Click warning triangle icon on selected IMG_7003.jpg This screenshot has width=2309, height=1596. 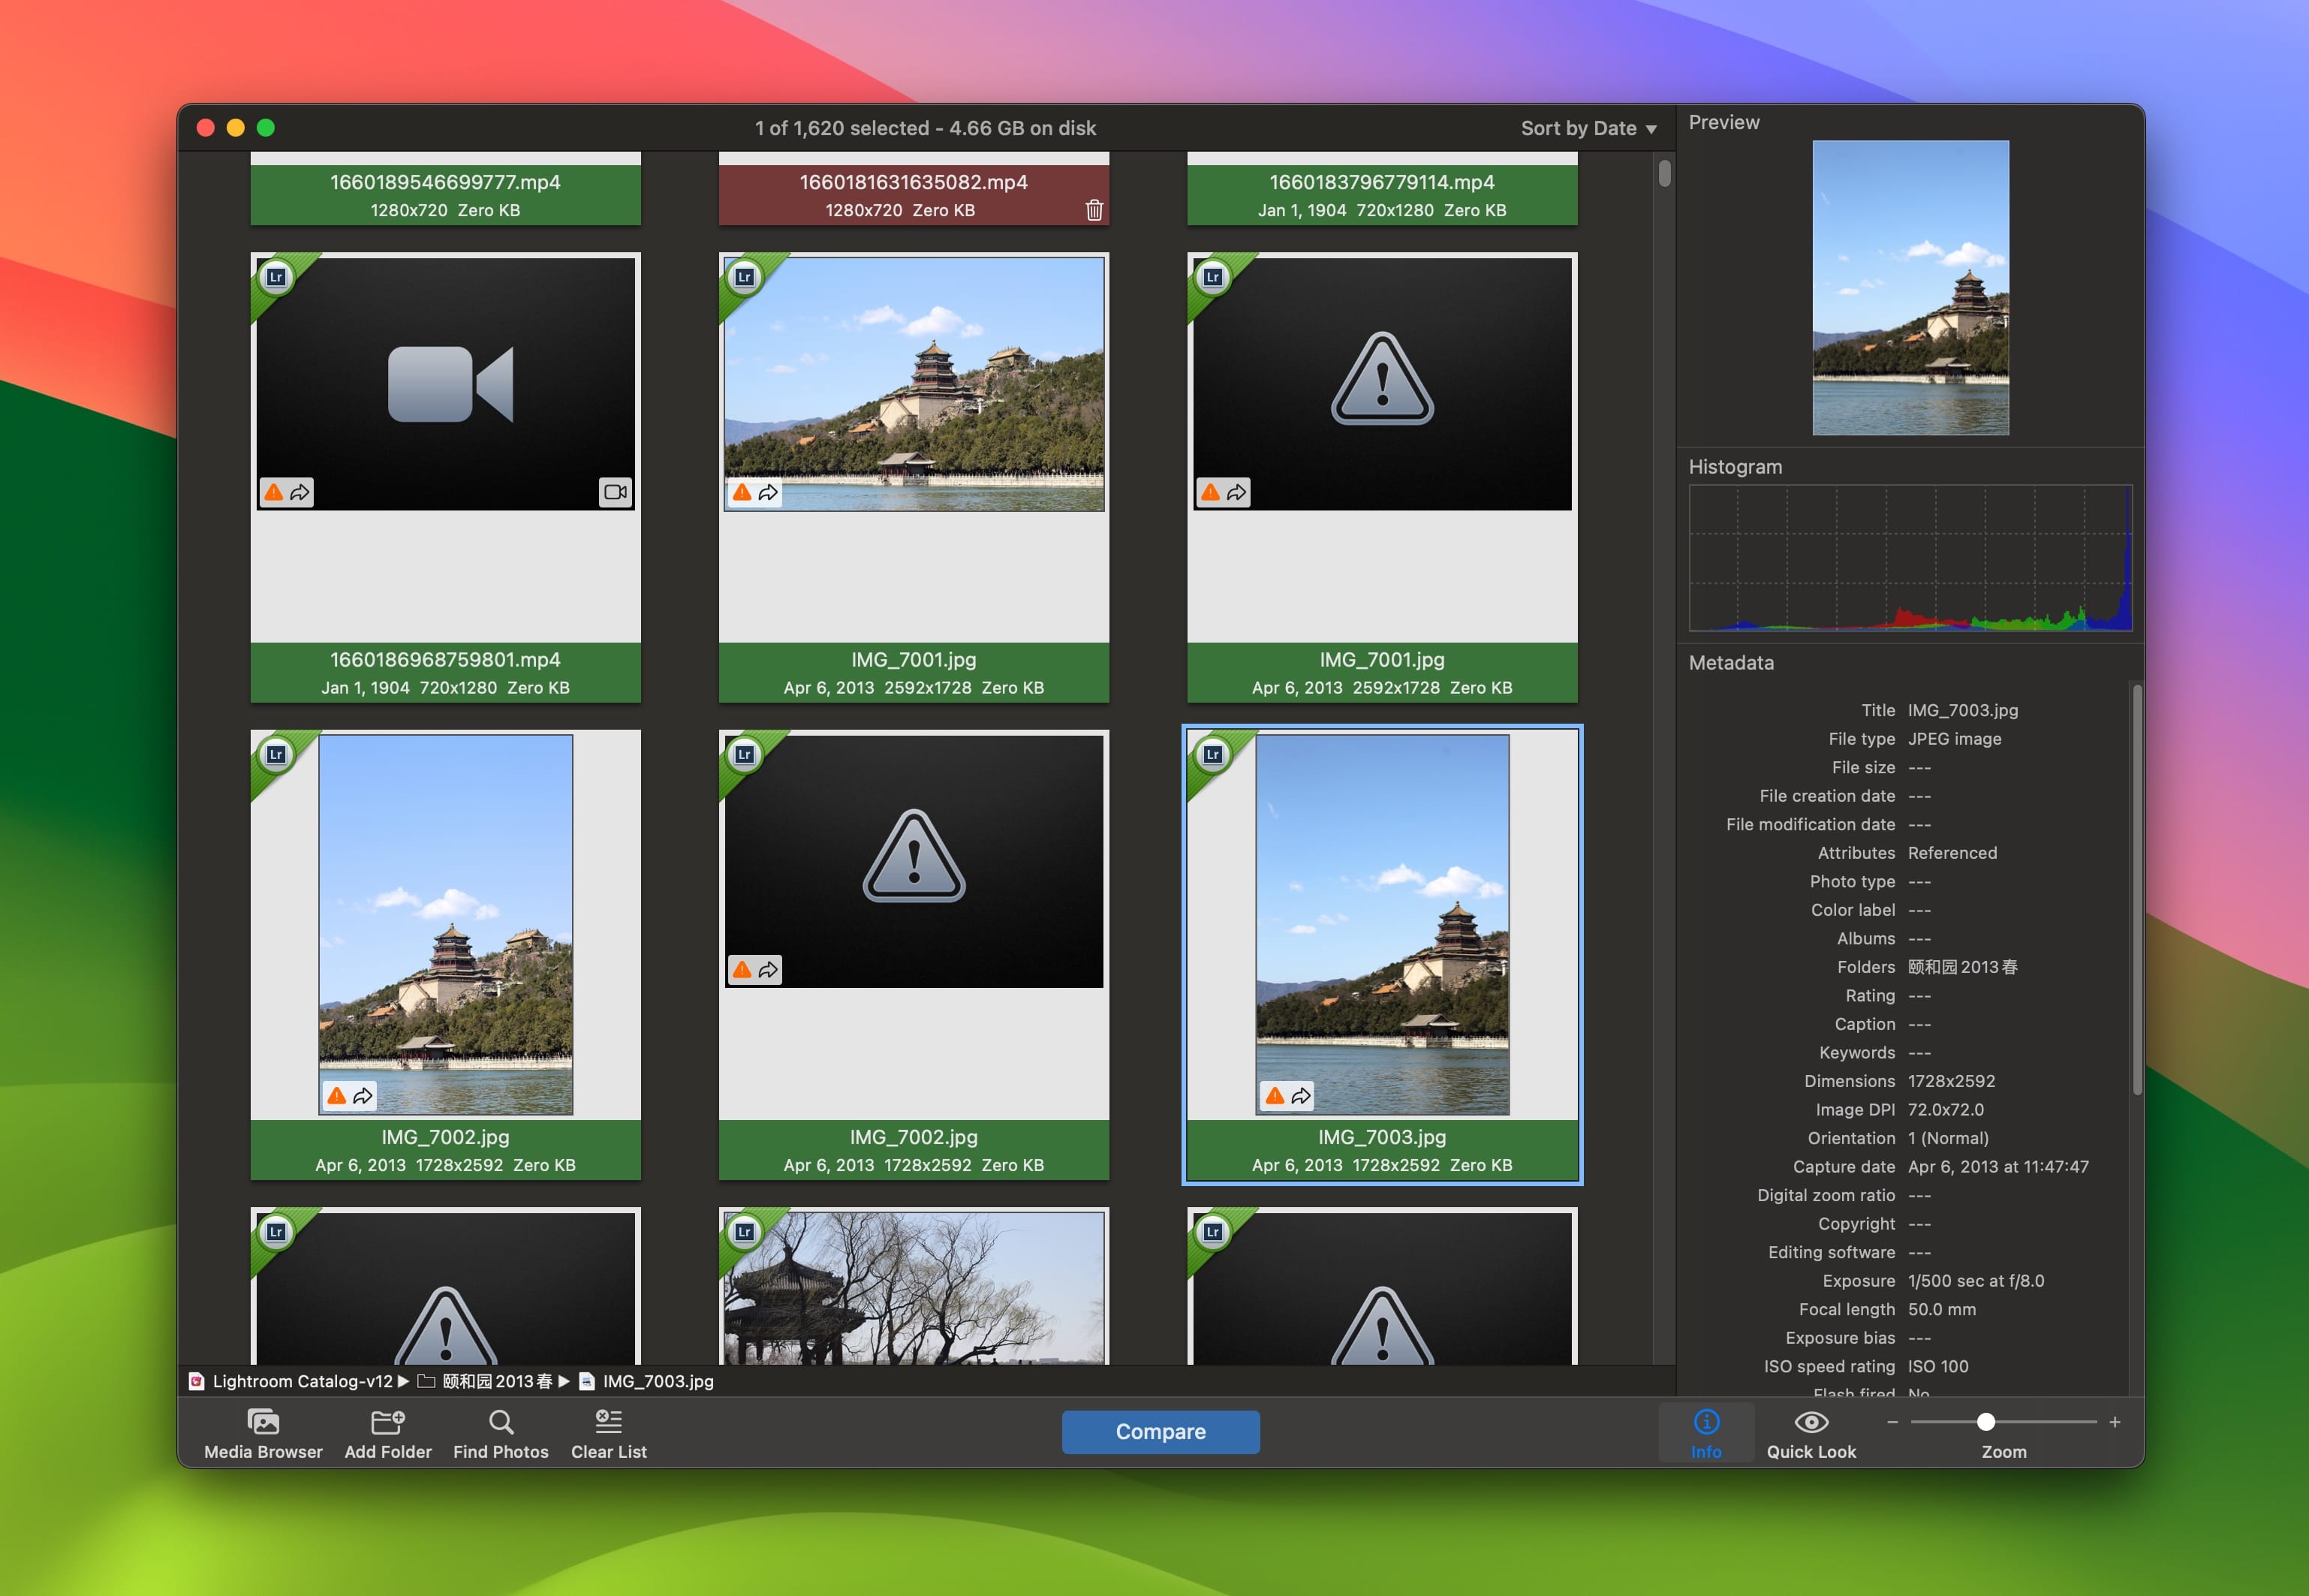point(1275,1096)
